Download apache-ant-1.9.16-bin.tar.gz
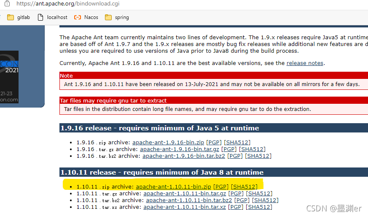This screenshot has height=216, width=368. 179,149
